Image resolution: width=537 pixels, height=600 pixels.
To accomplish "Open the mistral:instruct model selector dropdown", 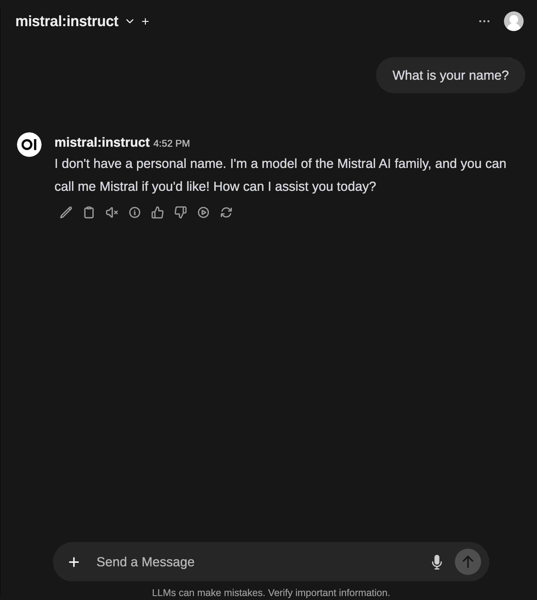I will coord(130,22).
